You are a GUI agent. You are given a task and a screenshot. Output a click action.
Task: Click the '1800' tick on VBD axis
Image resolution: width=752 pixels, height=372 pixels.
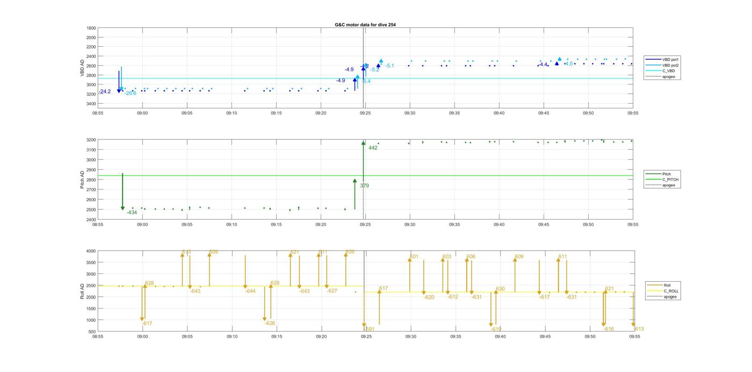(91, 28)
